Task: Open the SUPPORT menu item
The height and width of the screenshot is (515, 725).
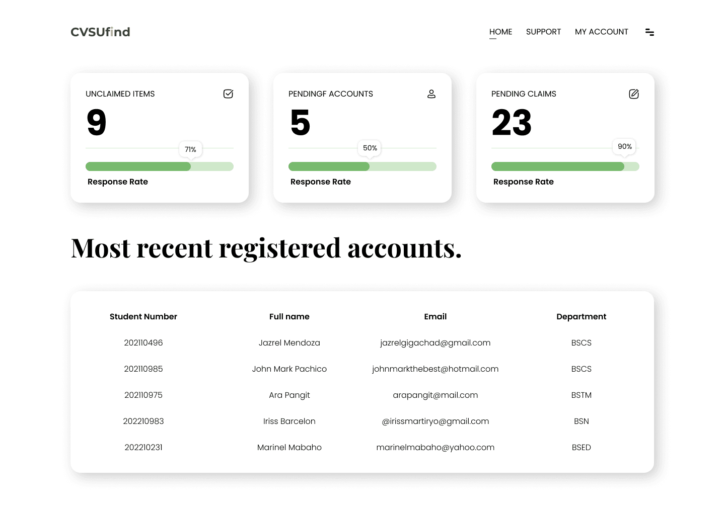Action: coord(543,32)
